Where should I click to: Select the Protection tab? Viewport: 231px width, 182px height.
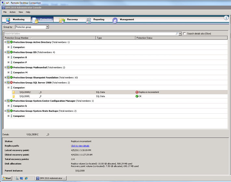click(42, 19)
